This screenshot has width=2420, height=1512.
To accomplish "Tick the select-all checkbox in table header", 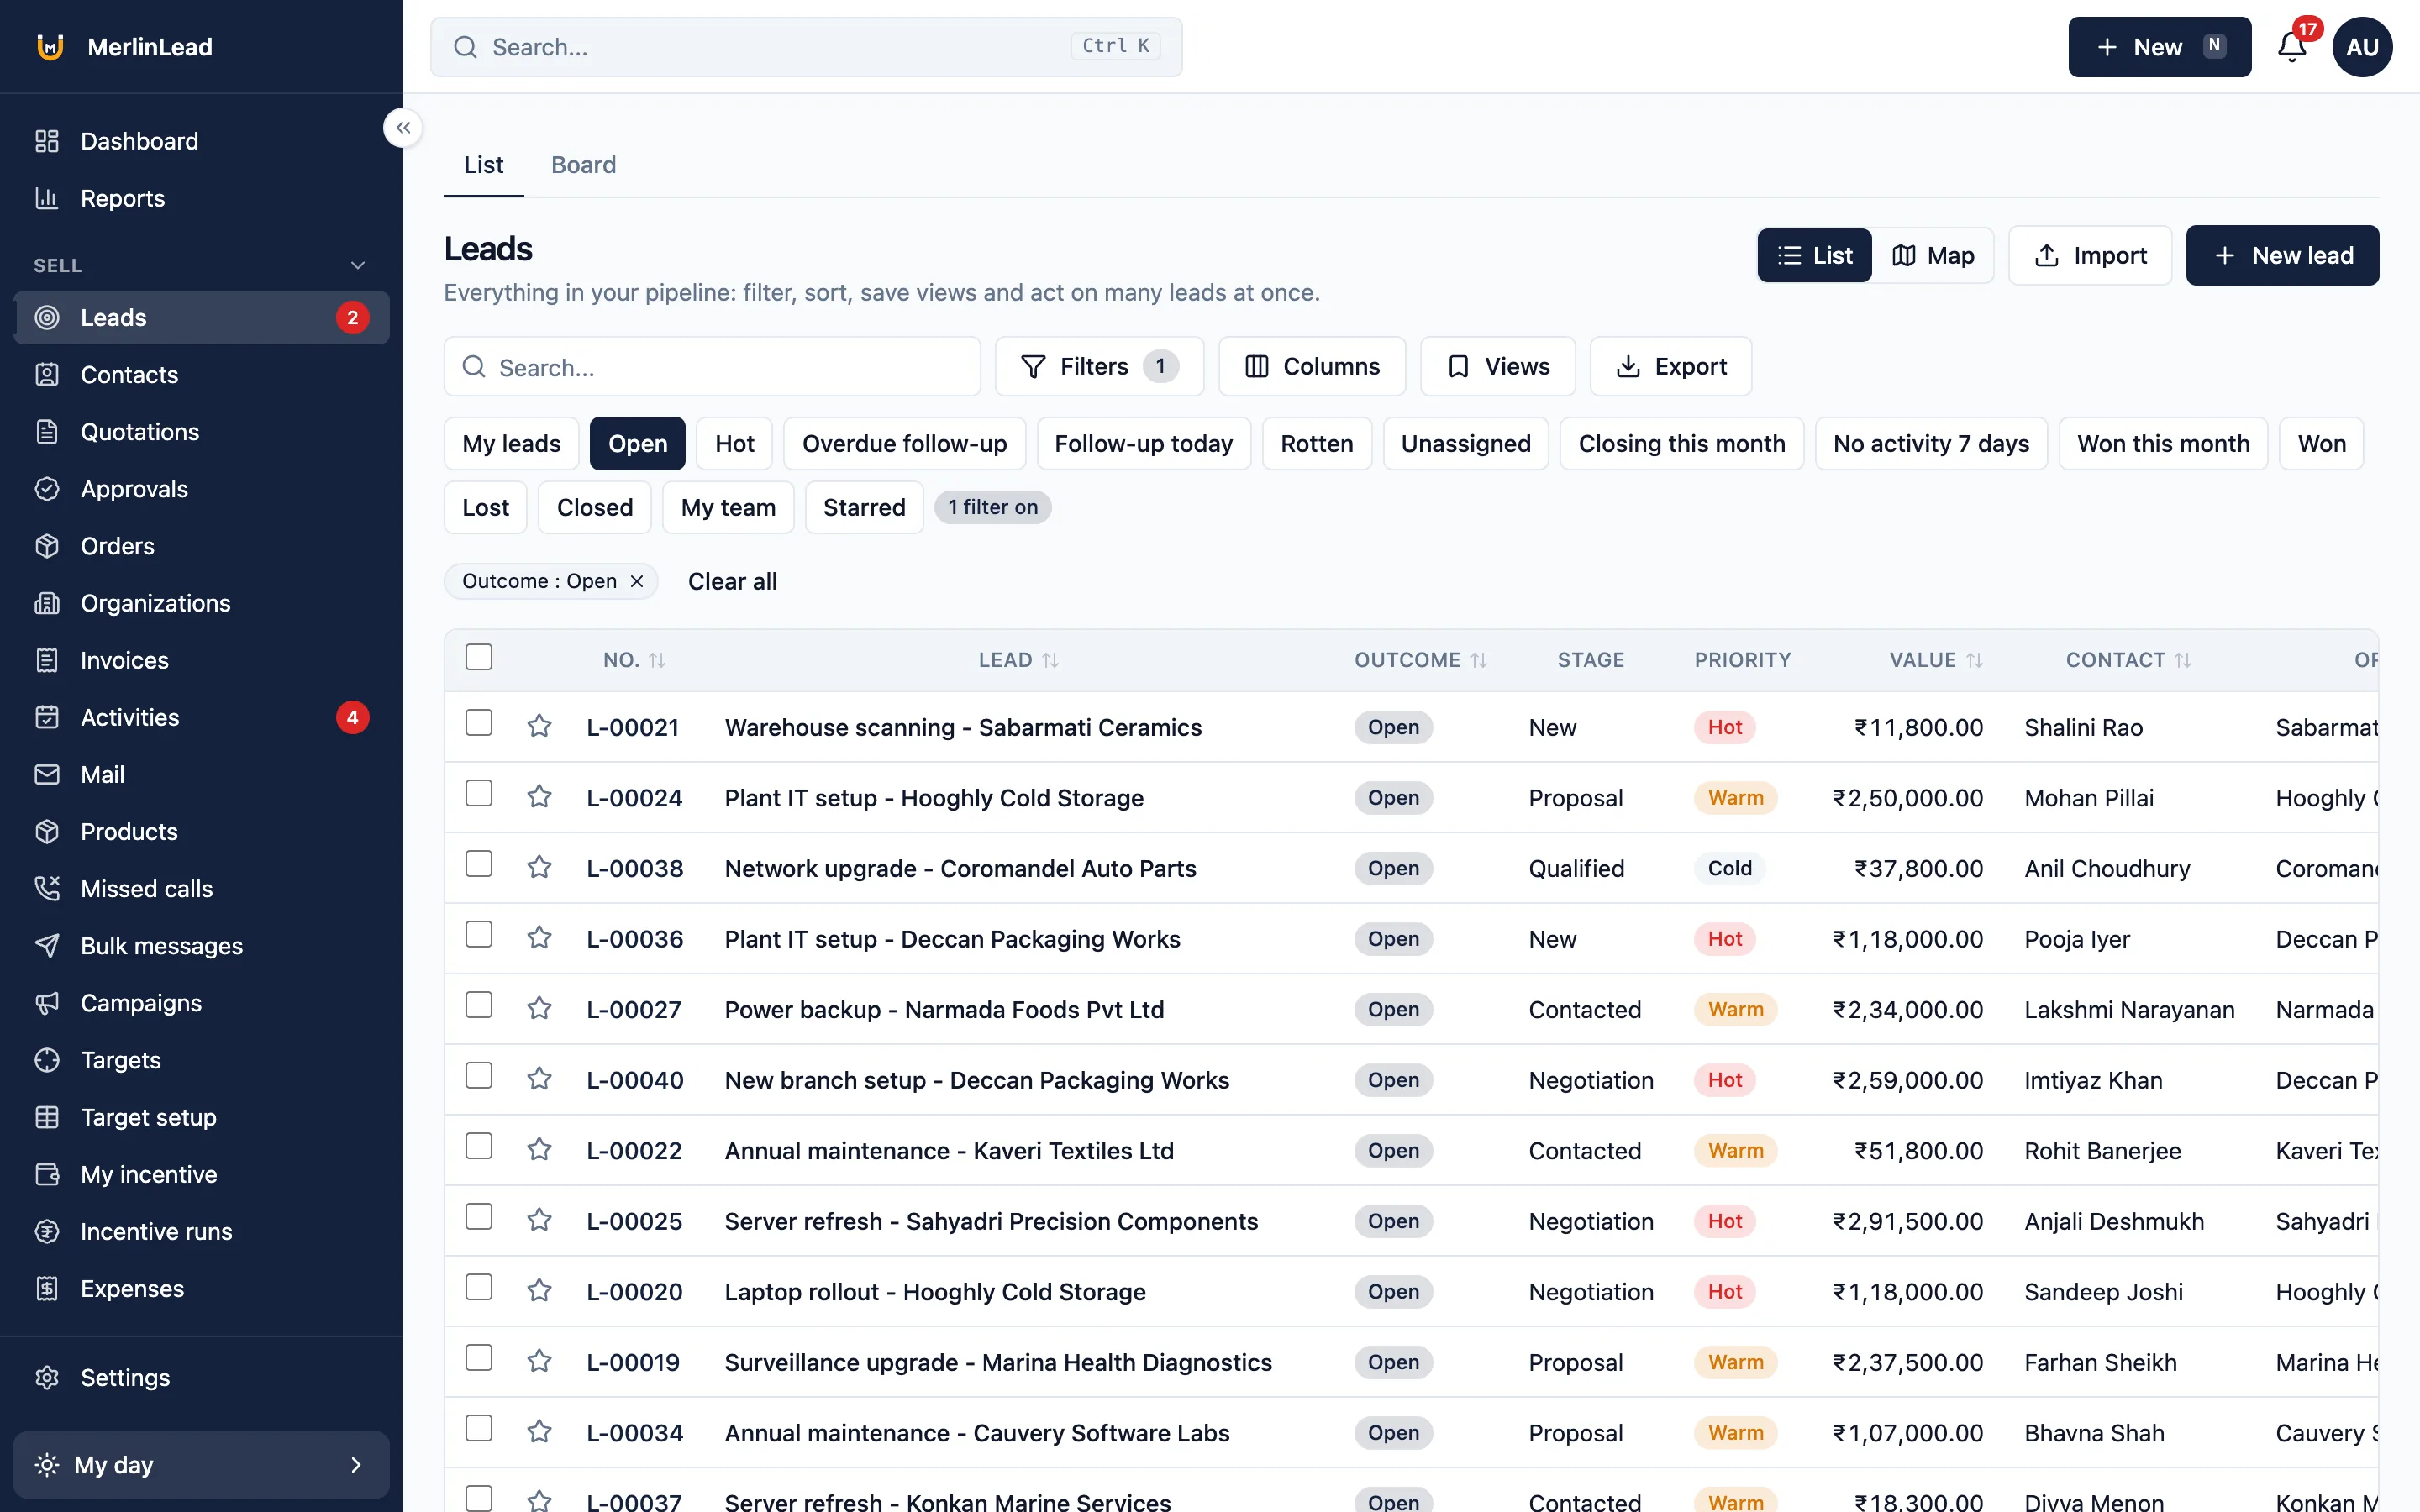I will (x=479, y=657).
